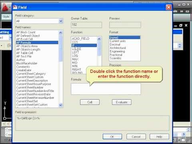The image size is (192, 144).
Task: Click Style button in background toolbar
Action: click(x=6, y=17)
